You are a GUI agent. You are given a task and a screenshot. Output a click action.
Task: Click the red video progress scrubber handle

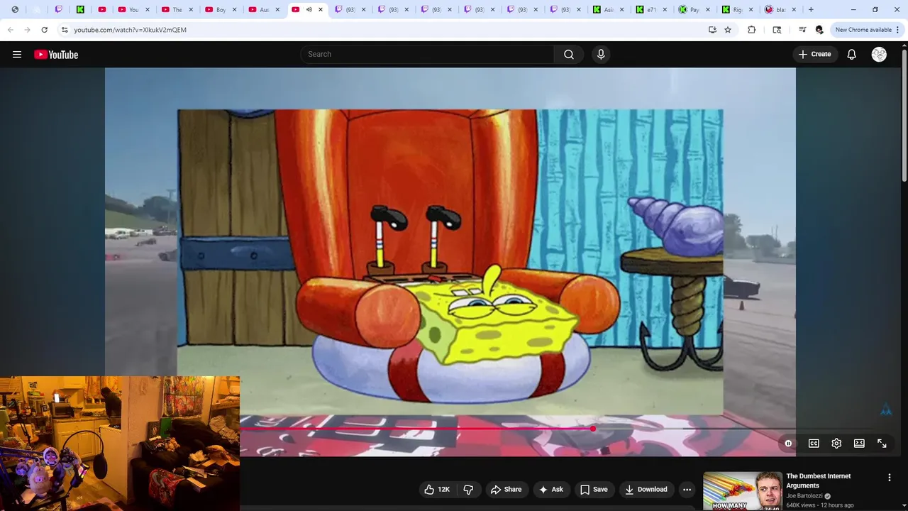593,429
